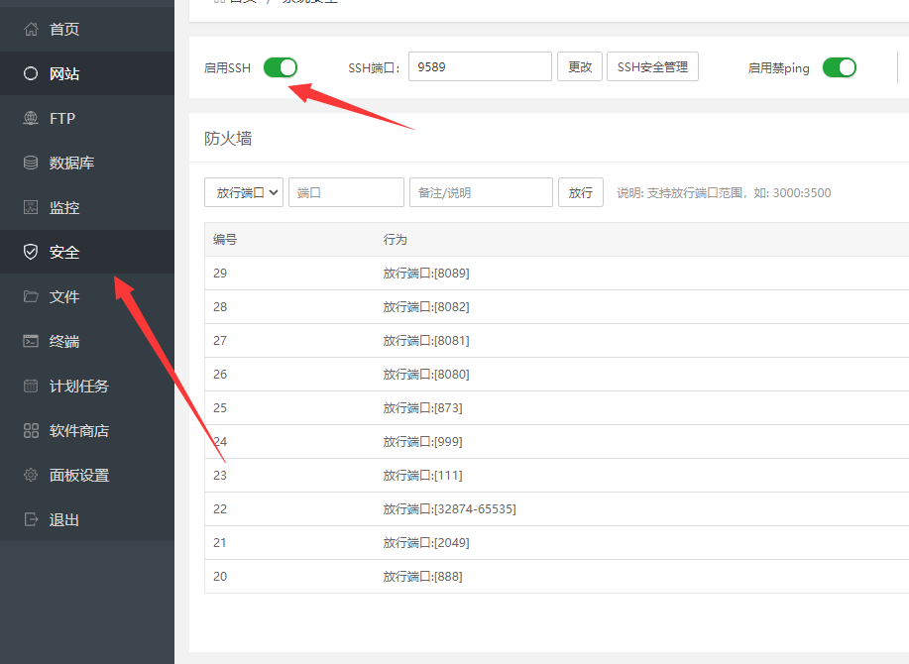Select rule row 放行端口:[873]
Screen dimensions: 909x664
556,408
